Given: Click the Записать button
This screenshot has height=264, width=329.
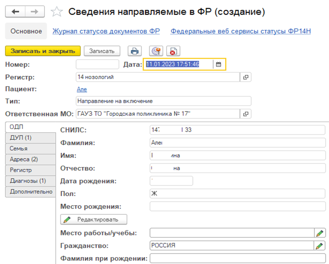Looking at the screenshot, I should click(102, 51).
